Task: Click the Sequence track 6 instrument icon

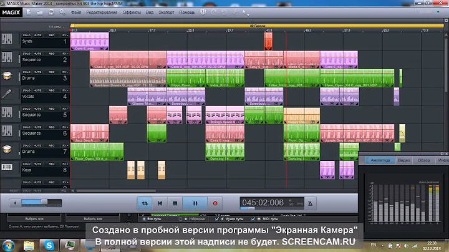Action: [7, 131]
